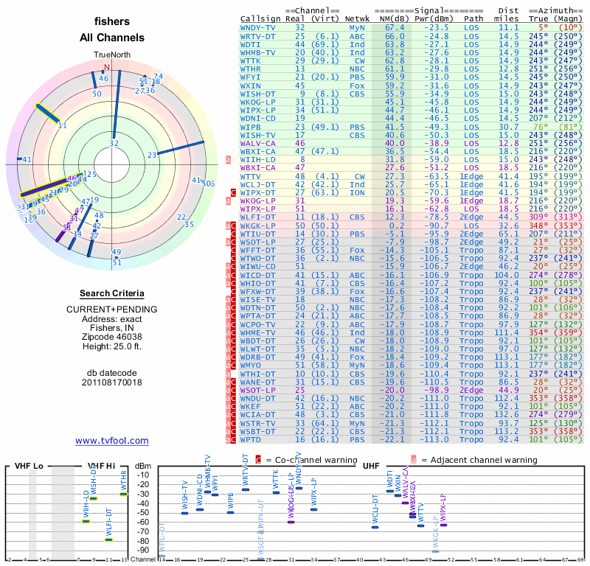Click the Search Criteria heading

(x=112, y=293)
